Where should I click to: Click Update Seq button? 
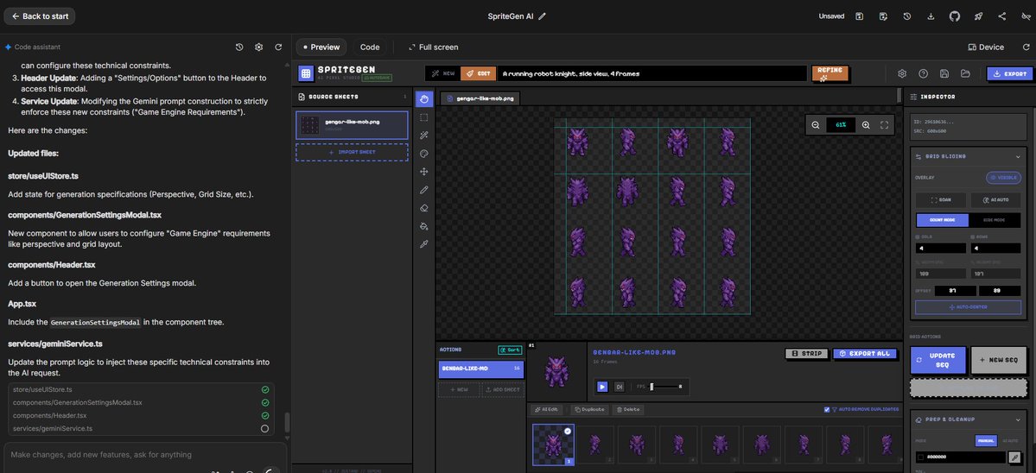click(x=938, y=360)
